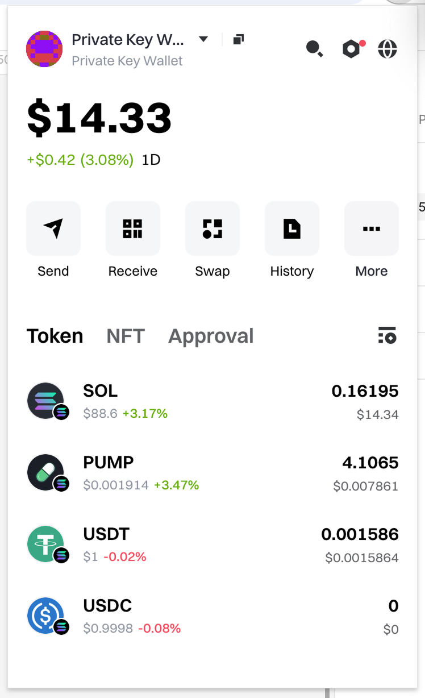The image size is (425, 698).
Task: Open the USDT token row
Action: click(x=213, y=545)
